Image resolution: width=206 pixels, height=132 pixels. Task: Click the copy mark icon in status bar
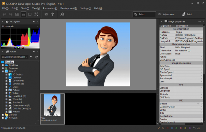pyautogui.click(x=163, y=128)
